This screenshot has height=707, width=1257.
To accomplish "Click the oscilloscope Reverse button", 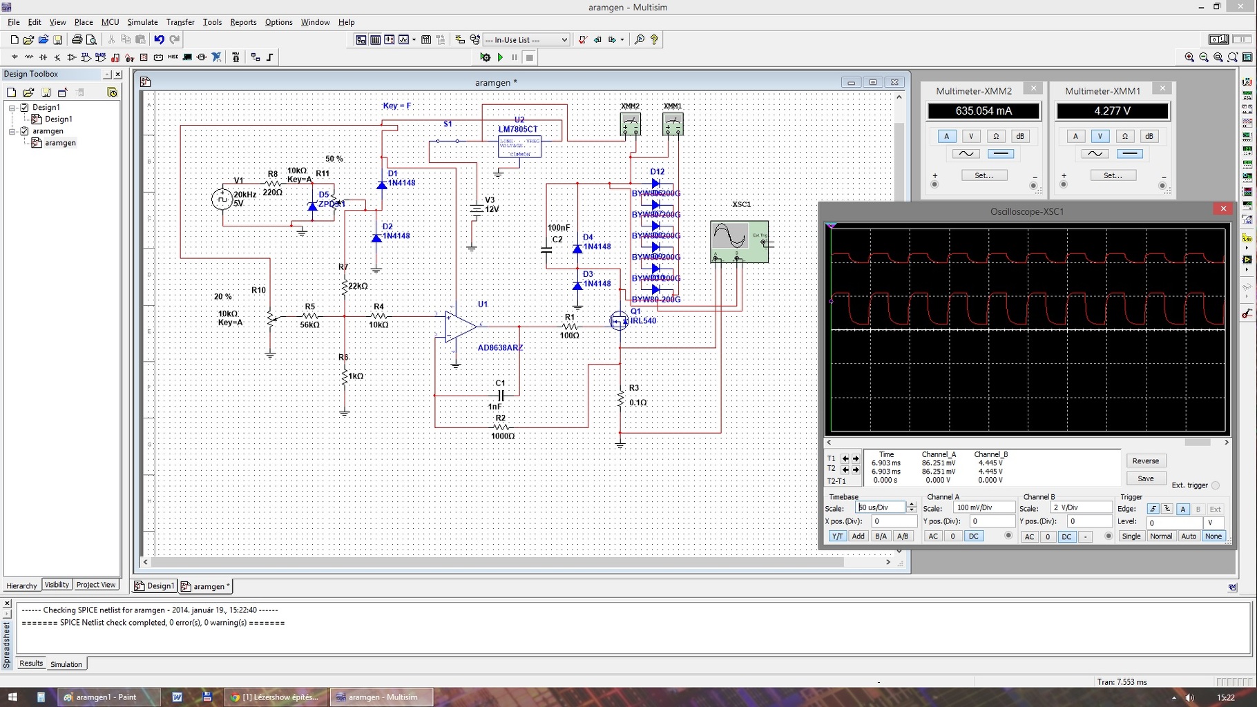I will tap(1145, 461).
